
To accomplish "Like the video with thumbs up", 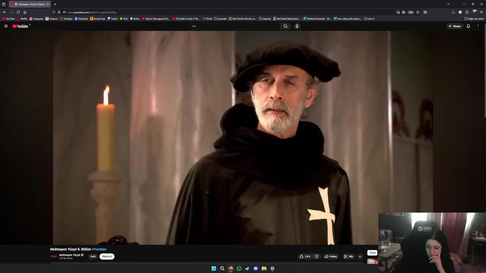I will point(305,256).
